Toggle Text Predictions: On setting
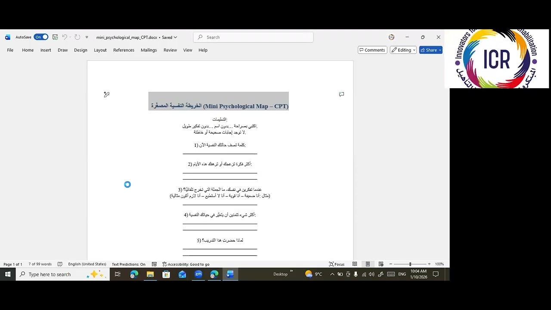Viewport: 551px width, 310px height. point(128,264)
